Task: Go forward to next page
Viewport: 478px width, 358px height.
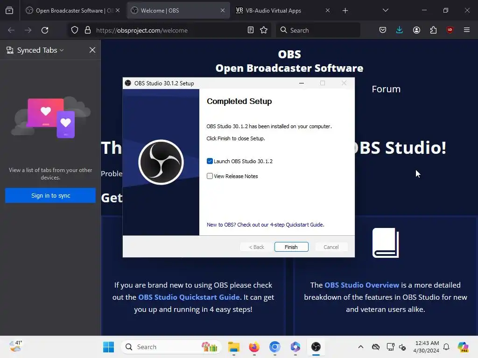Action: (x=28, y=30)
